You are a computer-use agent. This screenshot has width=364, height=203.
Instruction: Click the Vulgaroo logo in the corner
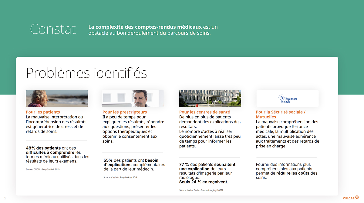click(351, 198)
